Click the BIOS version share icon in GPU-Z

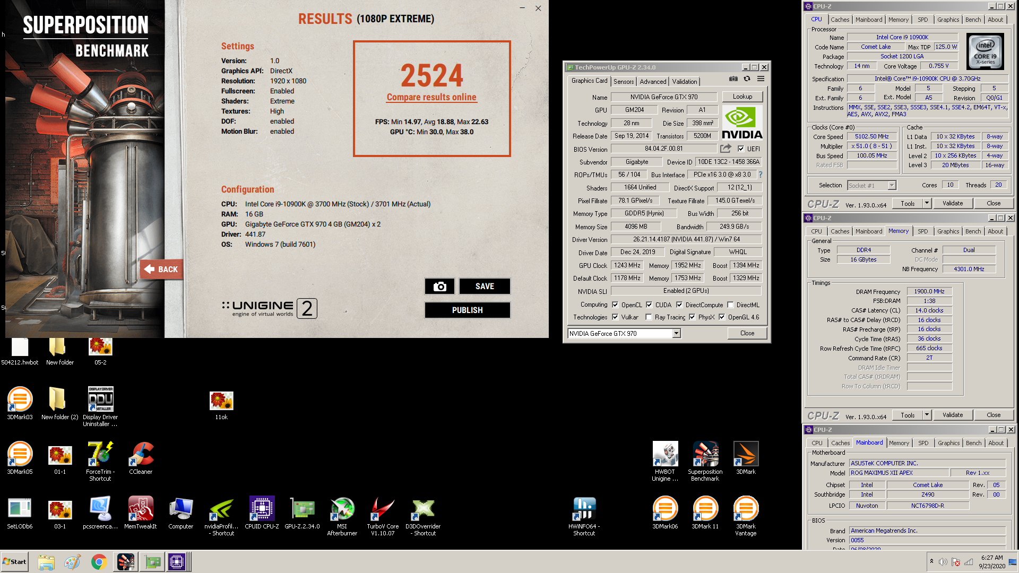click(x=726, y=149)
